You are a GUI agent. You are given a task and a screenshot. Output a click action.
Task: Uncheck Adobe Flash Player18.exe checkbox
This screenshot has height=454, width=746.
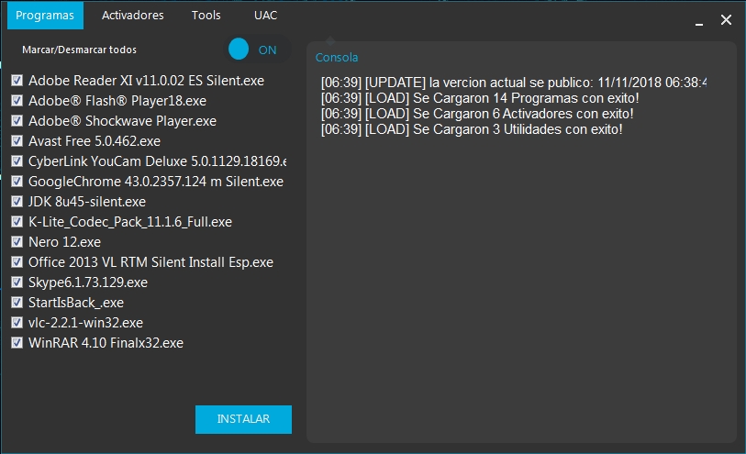click(x=17, y=100)
